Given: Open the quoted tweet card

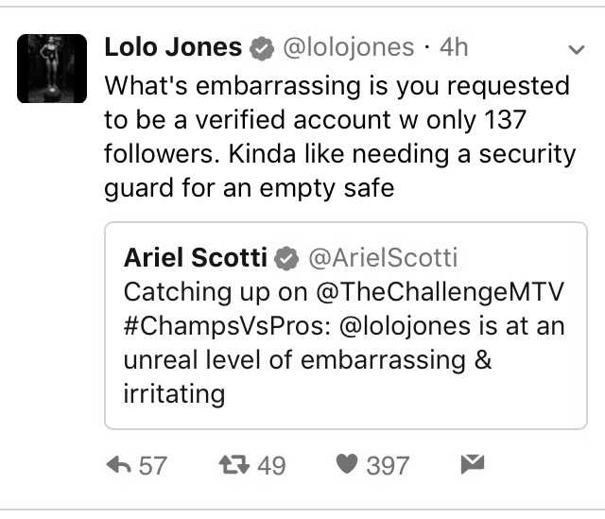Looking at the screenshot, I should [346, 325].
